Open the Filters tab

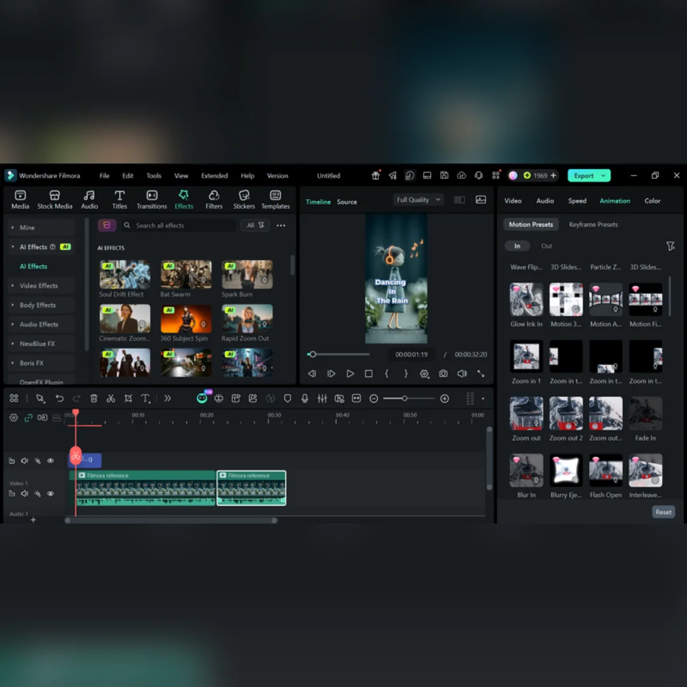[214, 200]
